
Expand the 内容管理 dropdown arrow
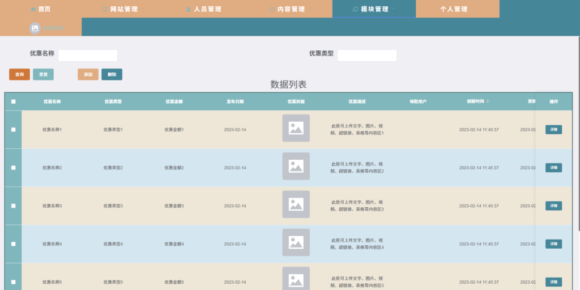[x=310, y=8]
